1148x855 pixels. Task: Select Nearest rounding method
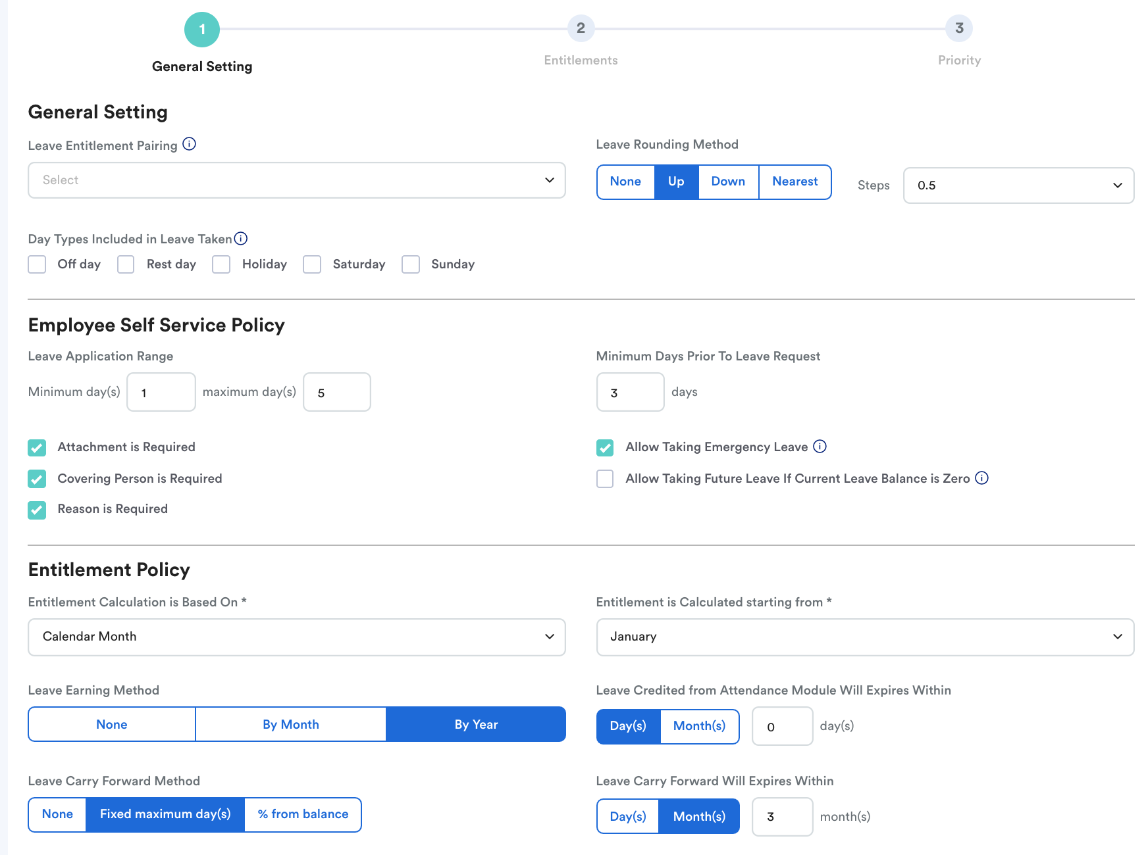(795, 182)
